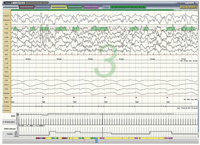
Task: Click the wider last button in Montage toolbar
Action: [45, 3]
